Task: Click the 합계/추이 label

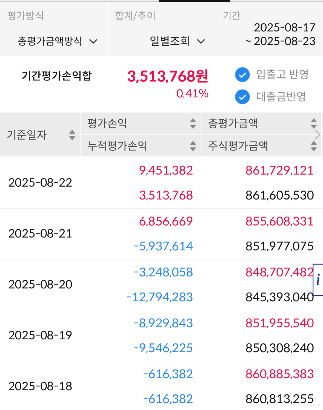Action: [x=135, y=16]
